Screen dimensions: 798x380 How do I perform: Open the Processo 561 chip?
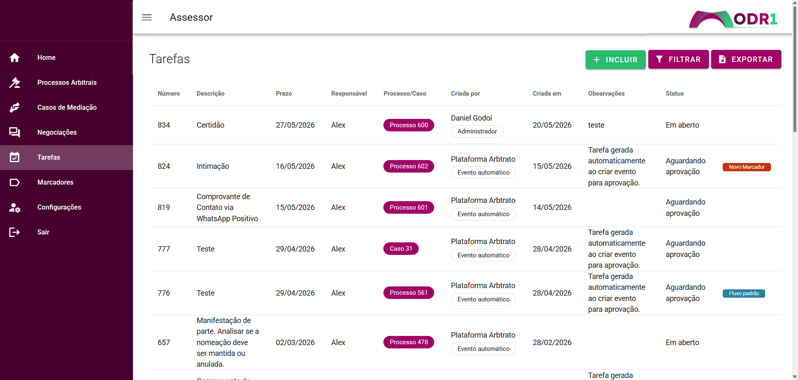coord(409,293)
